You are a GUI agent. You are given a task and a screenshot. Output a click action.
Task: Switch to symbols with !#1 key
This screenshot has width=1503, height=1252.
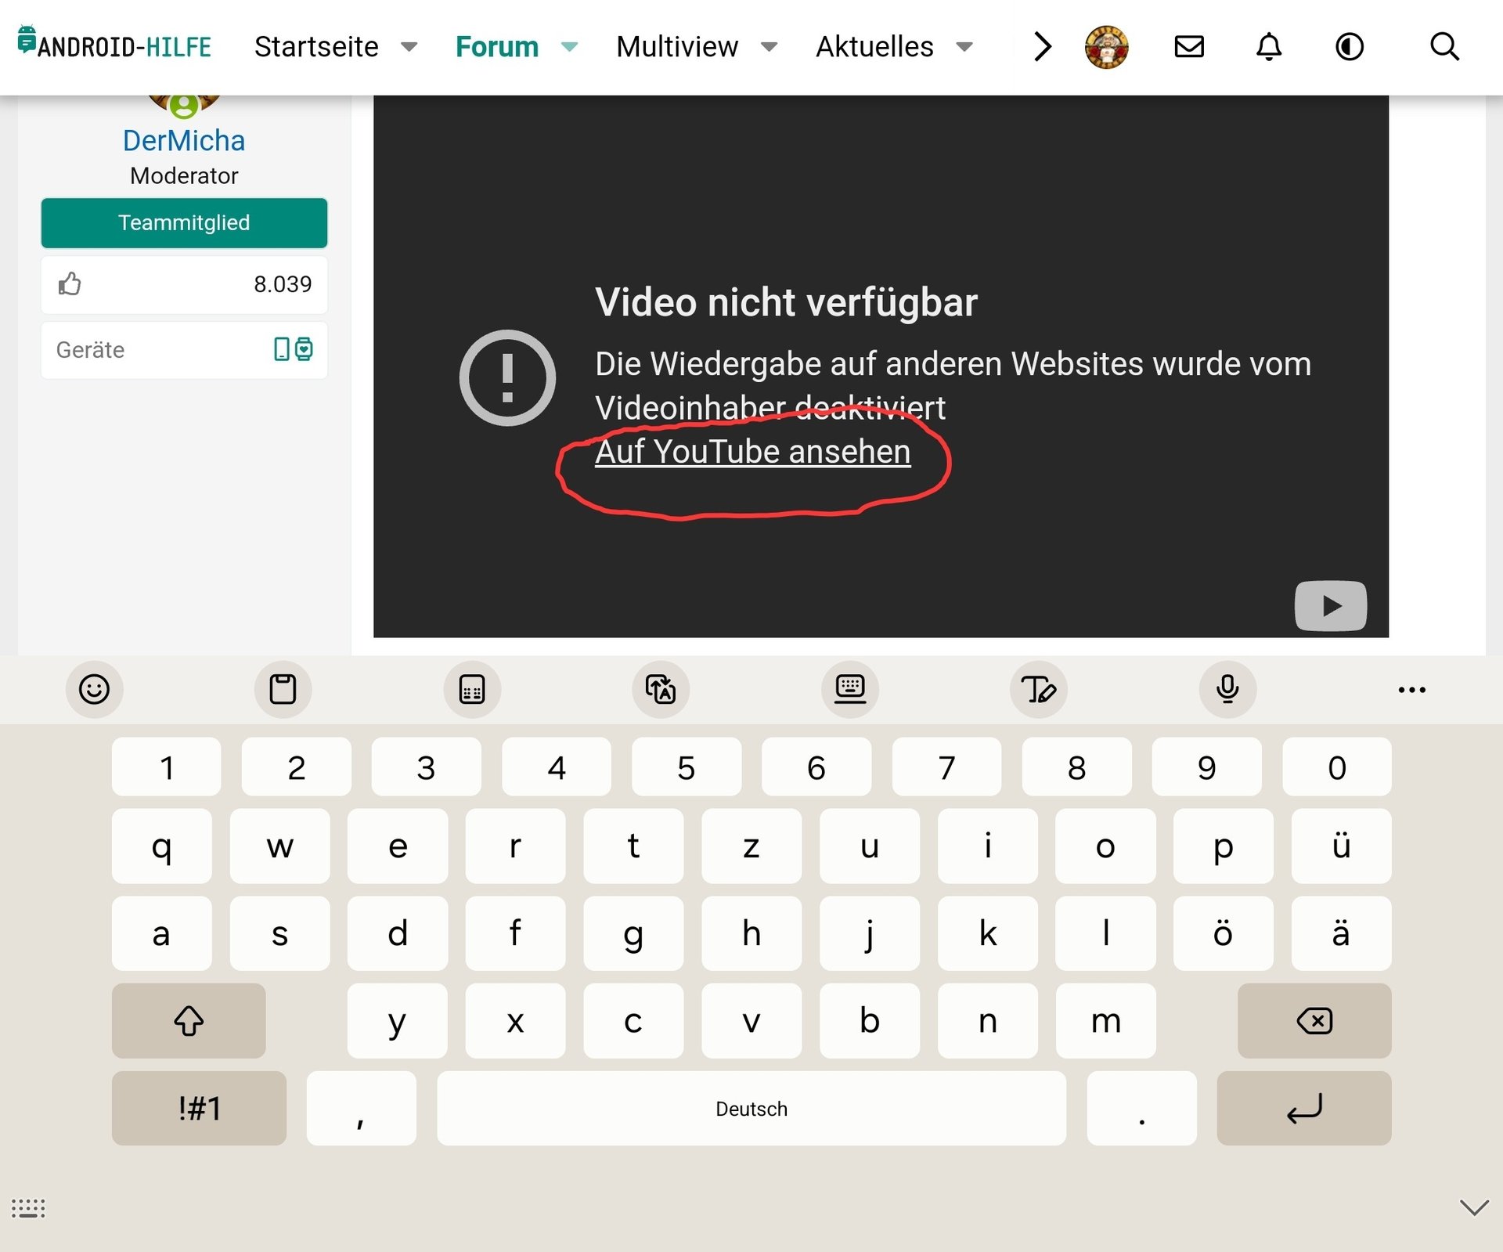pyautogui.click(x=199, y=1109)
